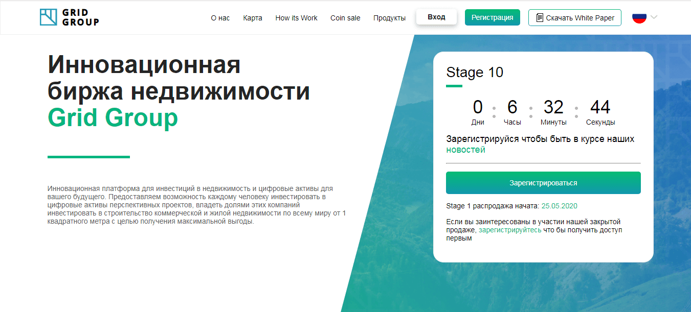Go to the Карта section
Image resolution: width=691 pixels, height=312 pixels.
coord(253,18)
